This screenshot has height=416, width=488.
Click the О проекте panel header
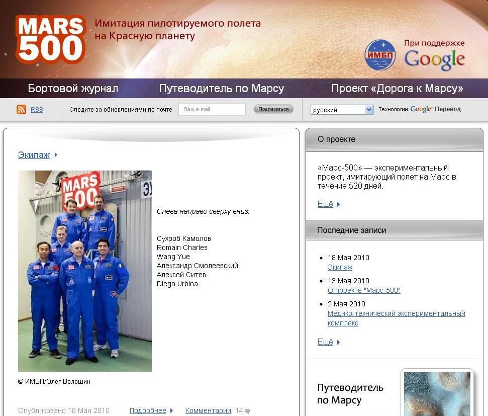pos(395,140)
